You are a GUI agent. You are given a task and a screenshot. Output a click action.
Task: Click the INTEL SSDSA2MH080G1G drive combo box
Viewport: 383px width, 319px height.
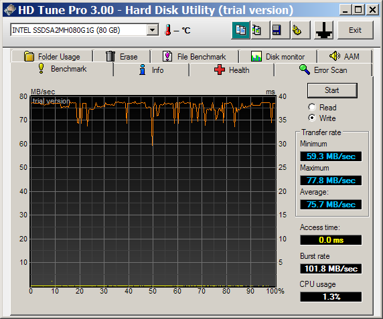tap(84, 30)
